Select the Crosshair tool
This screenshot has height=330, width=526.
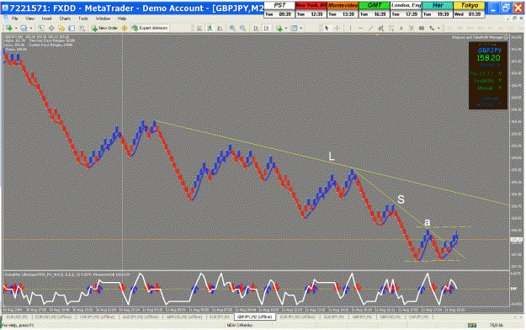337,29
